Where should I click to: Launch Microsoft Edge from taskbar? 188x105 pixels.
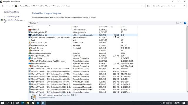pyautogui.click(x=23, y=103)
